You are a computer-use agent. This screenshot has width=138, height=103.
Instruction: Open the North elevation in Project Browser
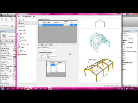pyautogui.click(x=124, y=55)
